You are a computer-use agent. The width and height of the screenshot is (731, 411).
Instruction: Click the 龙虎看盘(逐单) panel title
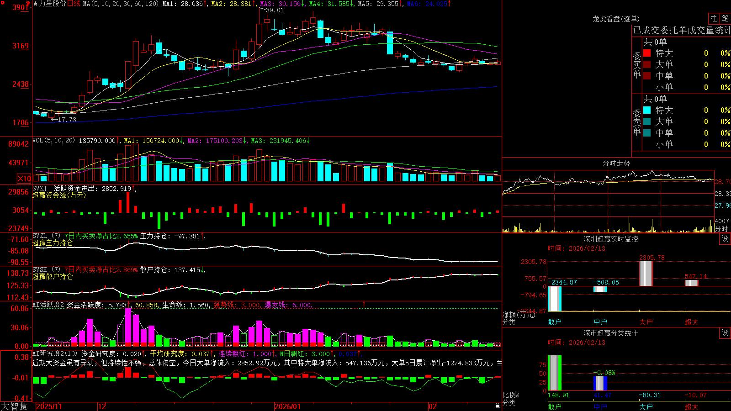616,19
